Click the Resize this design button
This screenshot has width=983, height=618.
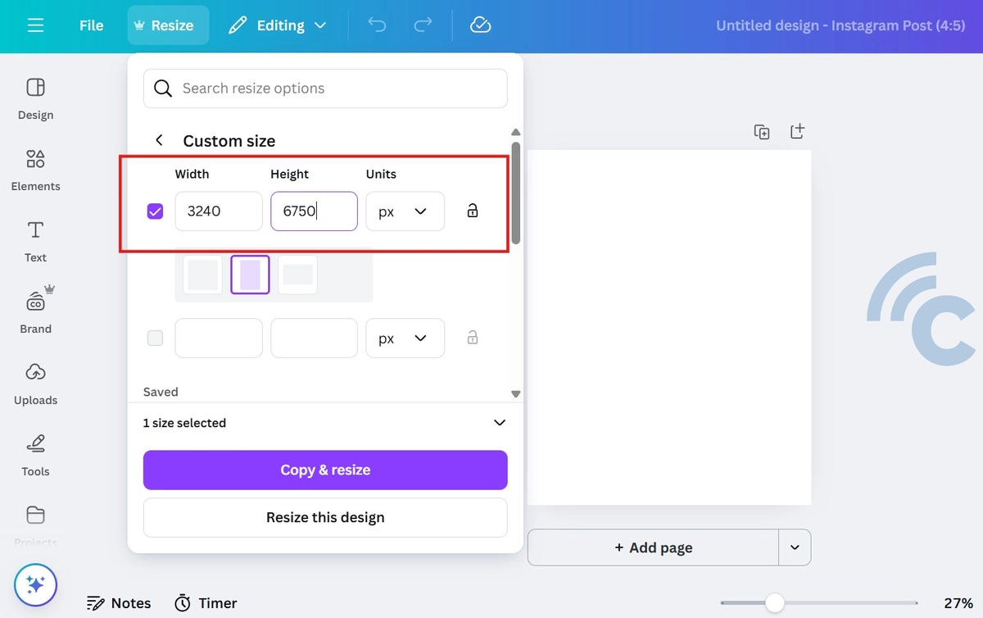[x=325, y=517]
